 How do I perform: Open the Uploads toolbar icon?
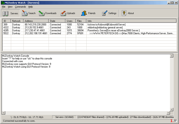pos(63,13)
